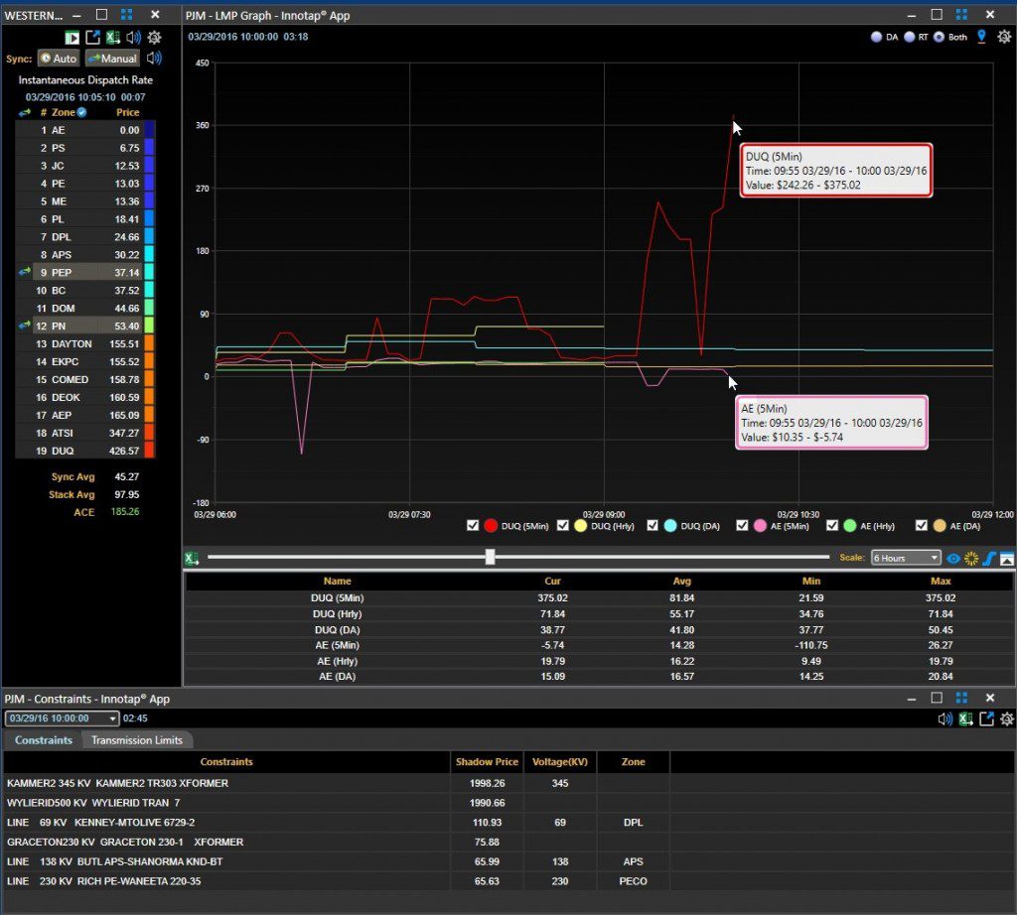This screenshot has height=915, width=1017.
Task: Click the play icon in Western panel toolbar
Action: (x=72, y=38)
